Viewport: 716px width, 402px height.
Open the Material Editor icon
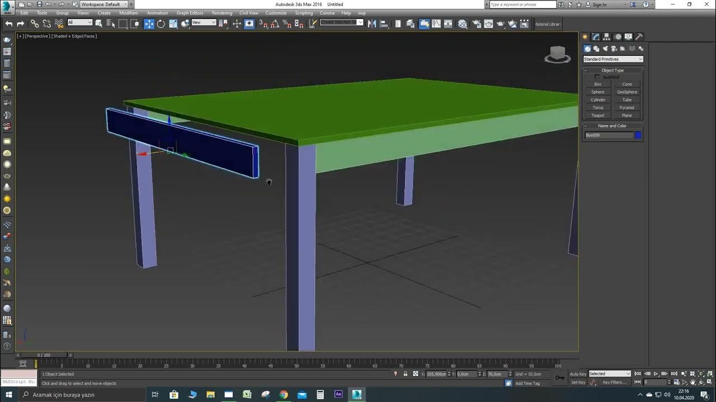pyautogui.click(x=463, y=23)
